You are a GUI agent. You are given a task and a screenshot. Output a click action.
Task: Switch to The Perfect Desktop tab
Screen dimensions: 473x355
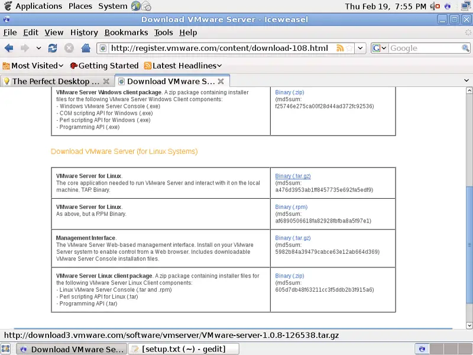(x=57, y=81)
